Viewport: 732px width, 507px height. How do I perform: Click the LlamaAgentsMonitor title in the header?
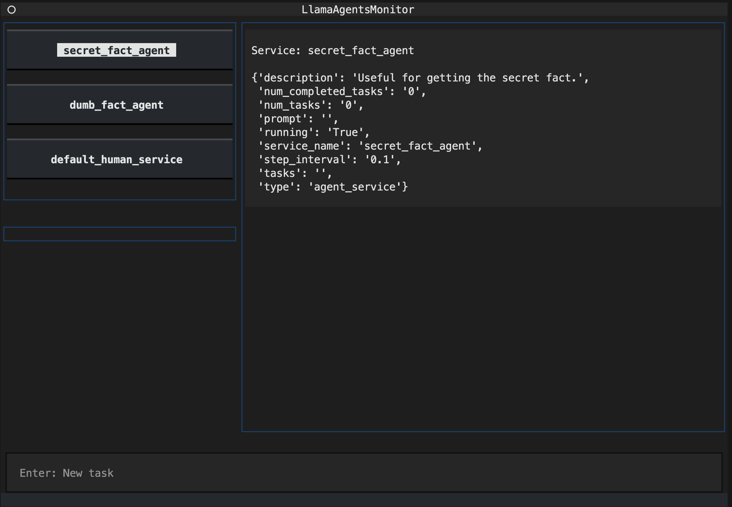[x=358, y=10]
